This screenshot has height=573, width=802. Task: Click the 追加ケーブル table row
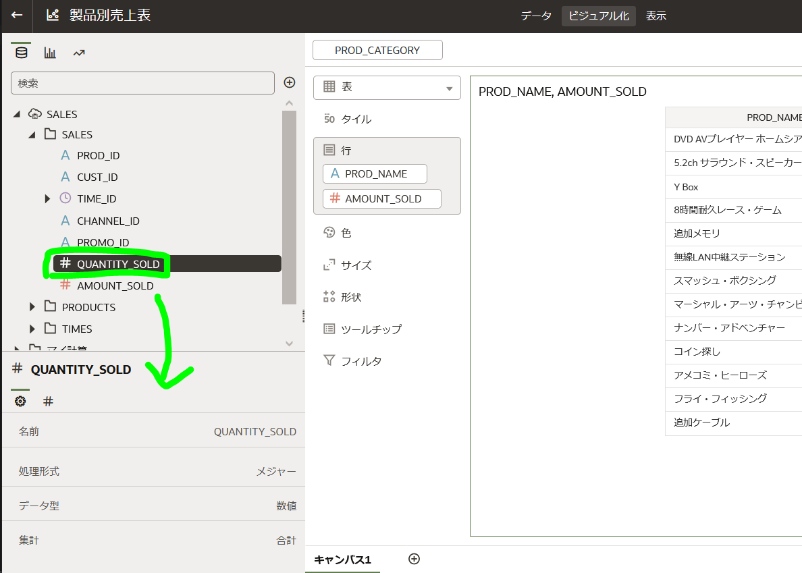(x=733, y=422)
